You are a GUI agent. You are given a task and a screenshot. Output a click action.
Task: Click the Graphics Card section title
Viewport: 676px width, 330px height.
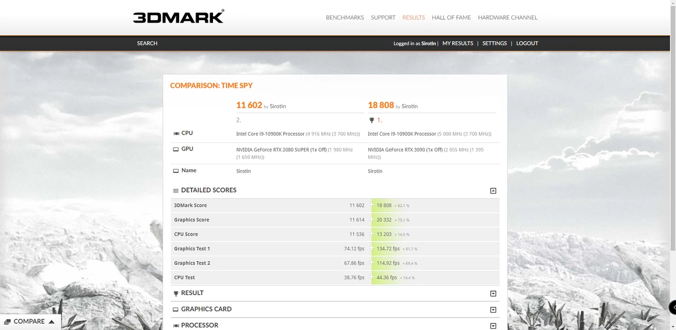[x=206, y=309]
